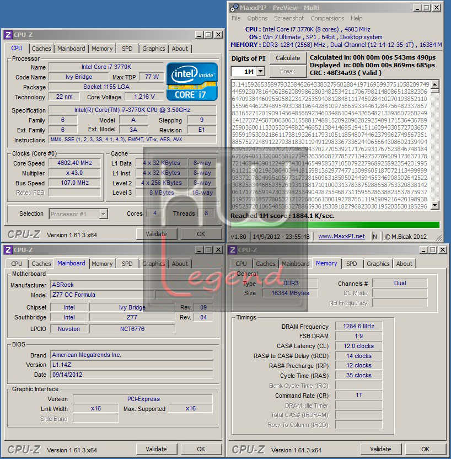Click the Core Voltage value "1.216 V"
Viewport: 451px width, 459px height.
click(x=144, y=97)
